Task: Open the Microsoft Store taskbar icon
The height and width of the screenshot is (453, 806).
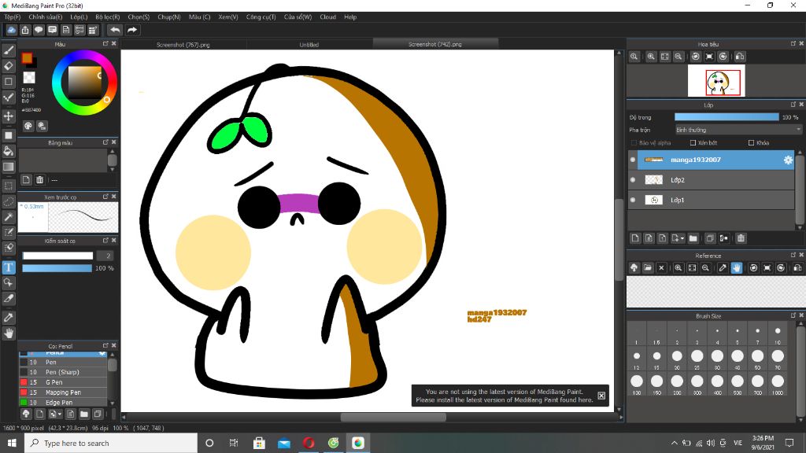Action: tap(259, 443)
